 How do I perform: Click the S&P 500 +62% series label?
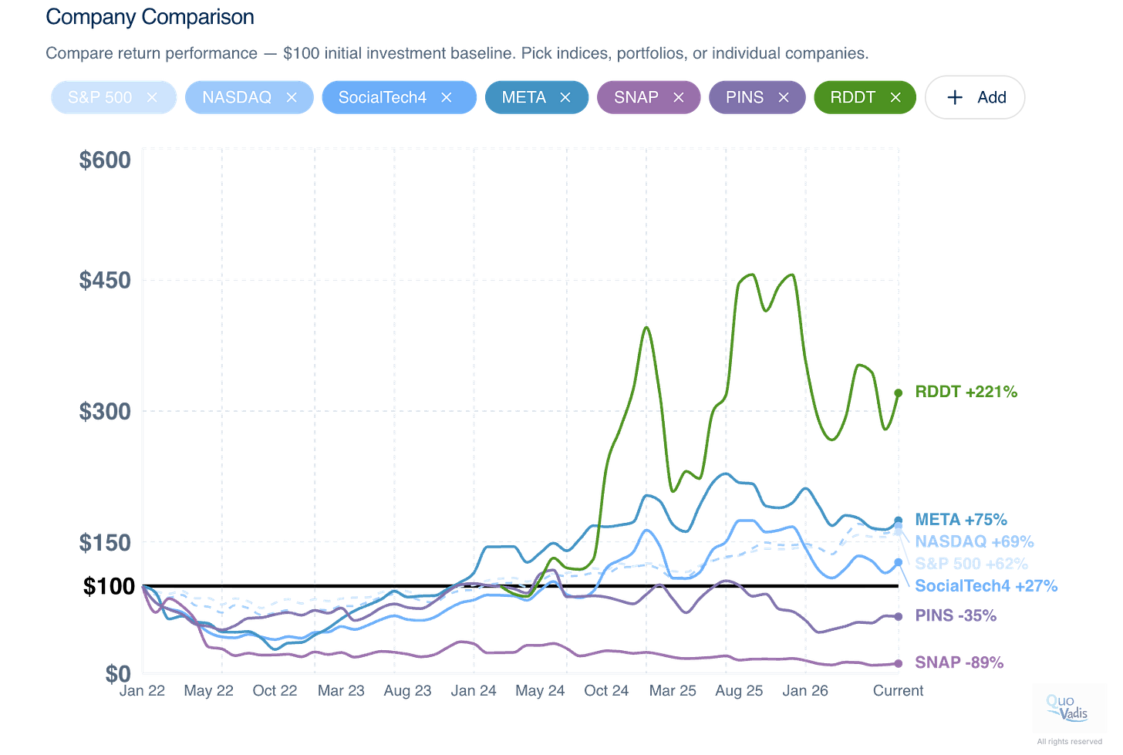click(x=972, y=564)
